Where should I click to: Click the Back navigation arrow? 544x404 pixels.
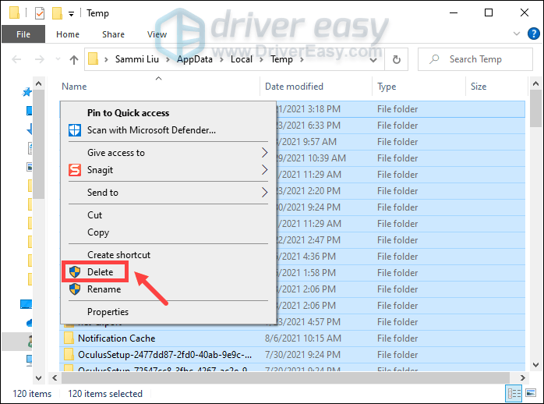point(16,59)
